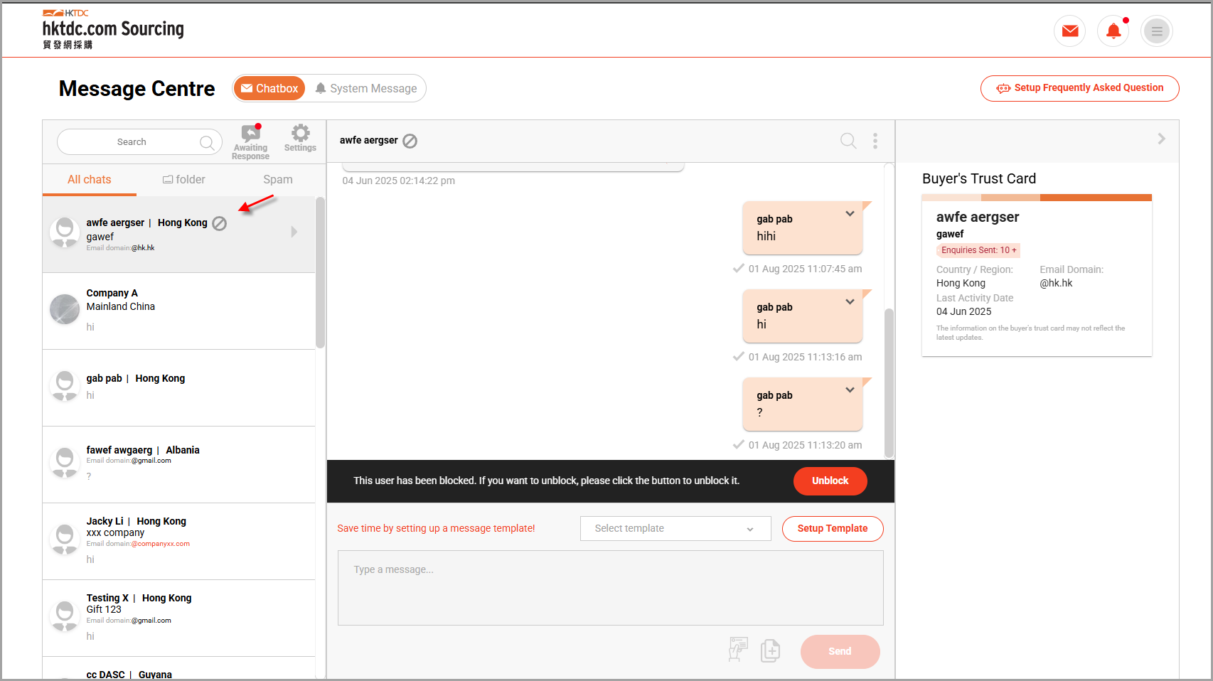Open the cc DASC Guyana chat
This screenshot has height=681, width=1213.
[178, 669]
